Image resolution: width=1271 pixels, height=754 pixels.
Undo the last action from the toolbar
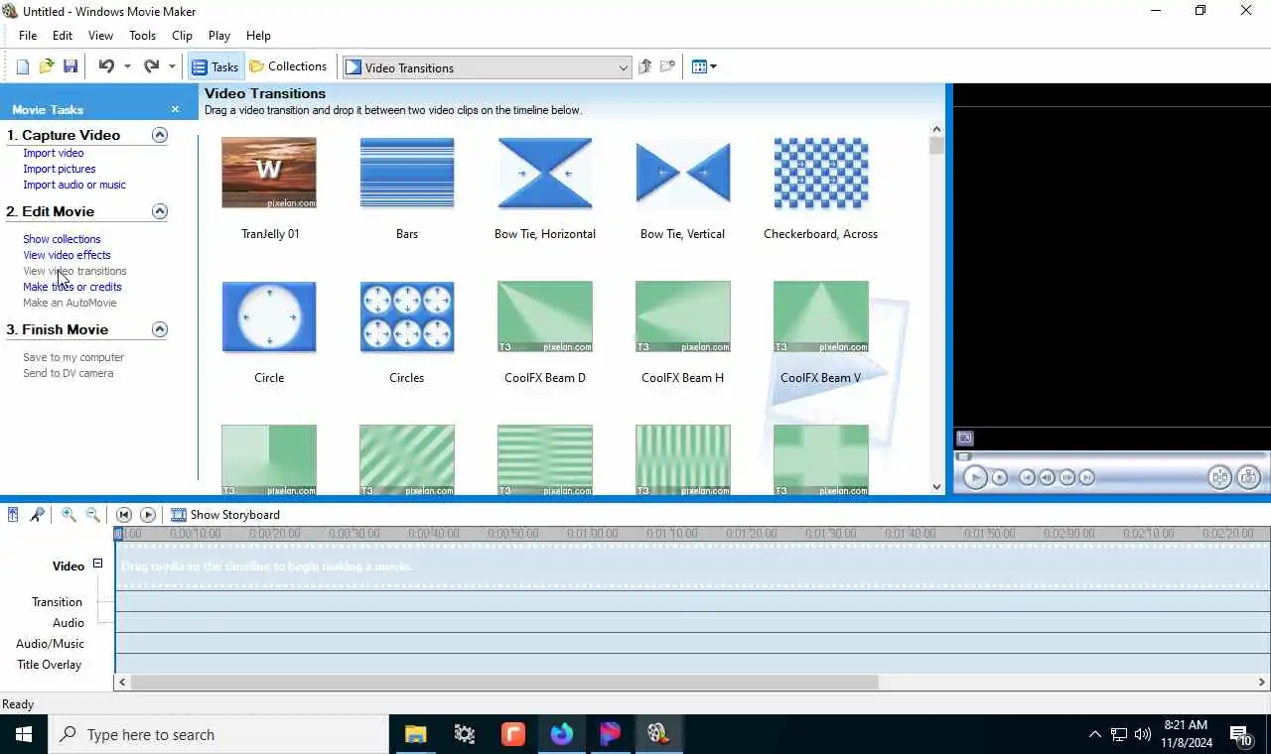105,66
